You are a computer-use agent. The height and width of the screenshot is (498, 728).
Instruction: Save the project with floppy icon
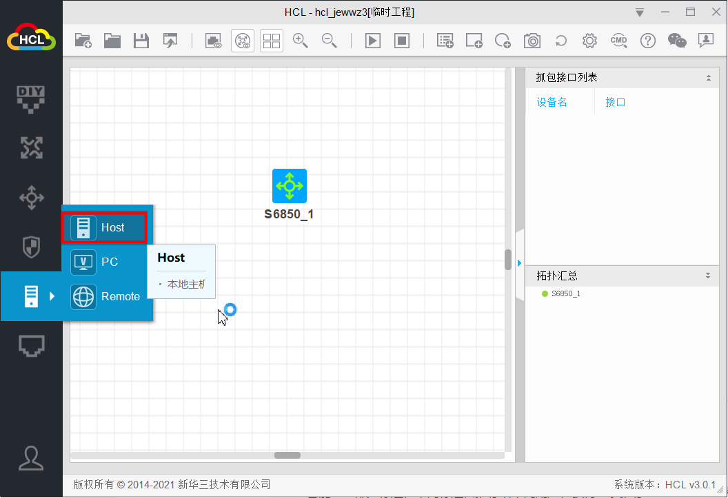141,41
